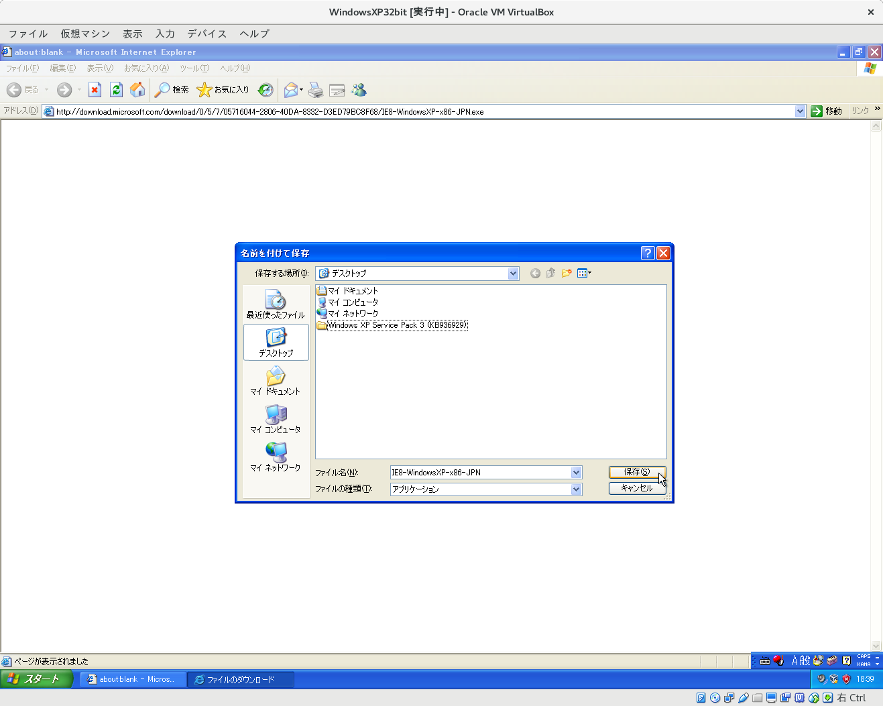Create a new folder in save dialog
Screen dimensions: 883x706
click(x=567, y=273)
